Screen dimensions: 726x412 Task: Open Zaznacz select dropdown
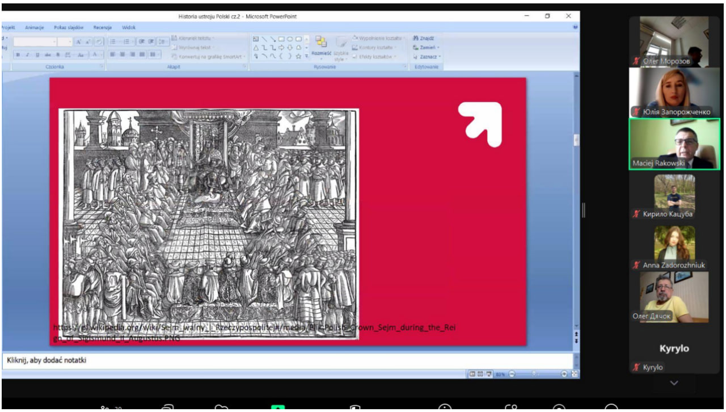427,57
